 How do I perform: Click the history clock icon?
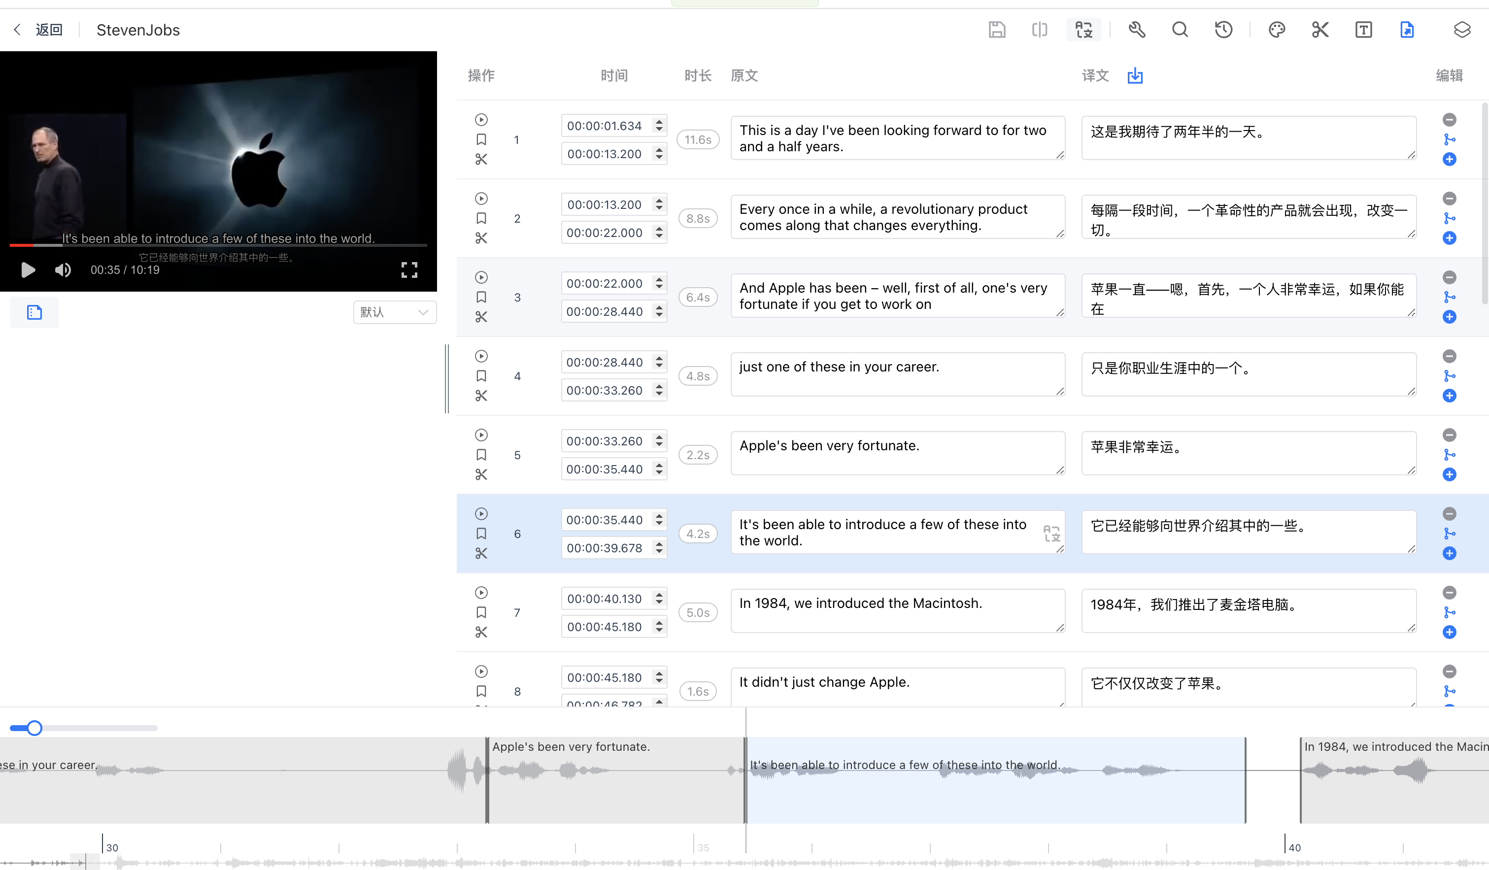(1223, 30)
